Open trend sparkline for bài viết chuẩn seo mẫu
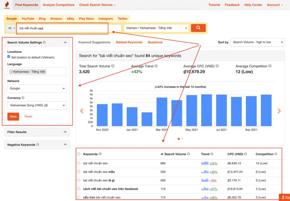Screen dimensions: 290x201 click(x=205, y=172)
